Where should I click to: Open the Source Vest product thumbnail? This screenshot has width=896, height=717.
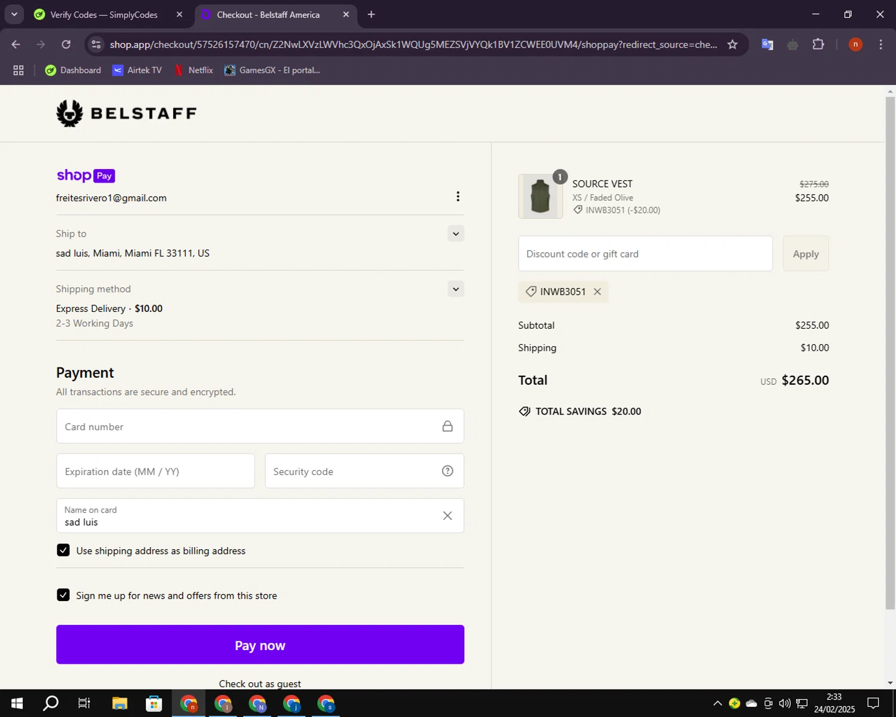click(x=541, y=197)
